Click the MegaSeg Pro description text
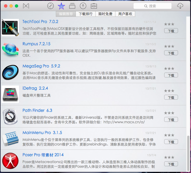Viewport: 191px width, 173px height. pyautogui.click(x=89, y=75)
